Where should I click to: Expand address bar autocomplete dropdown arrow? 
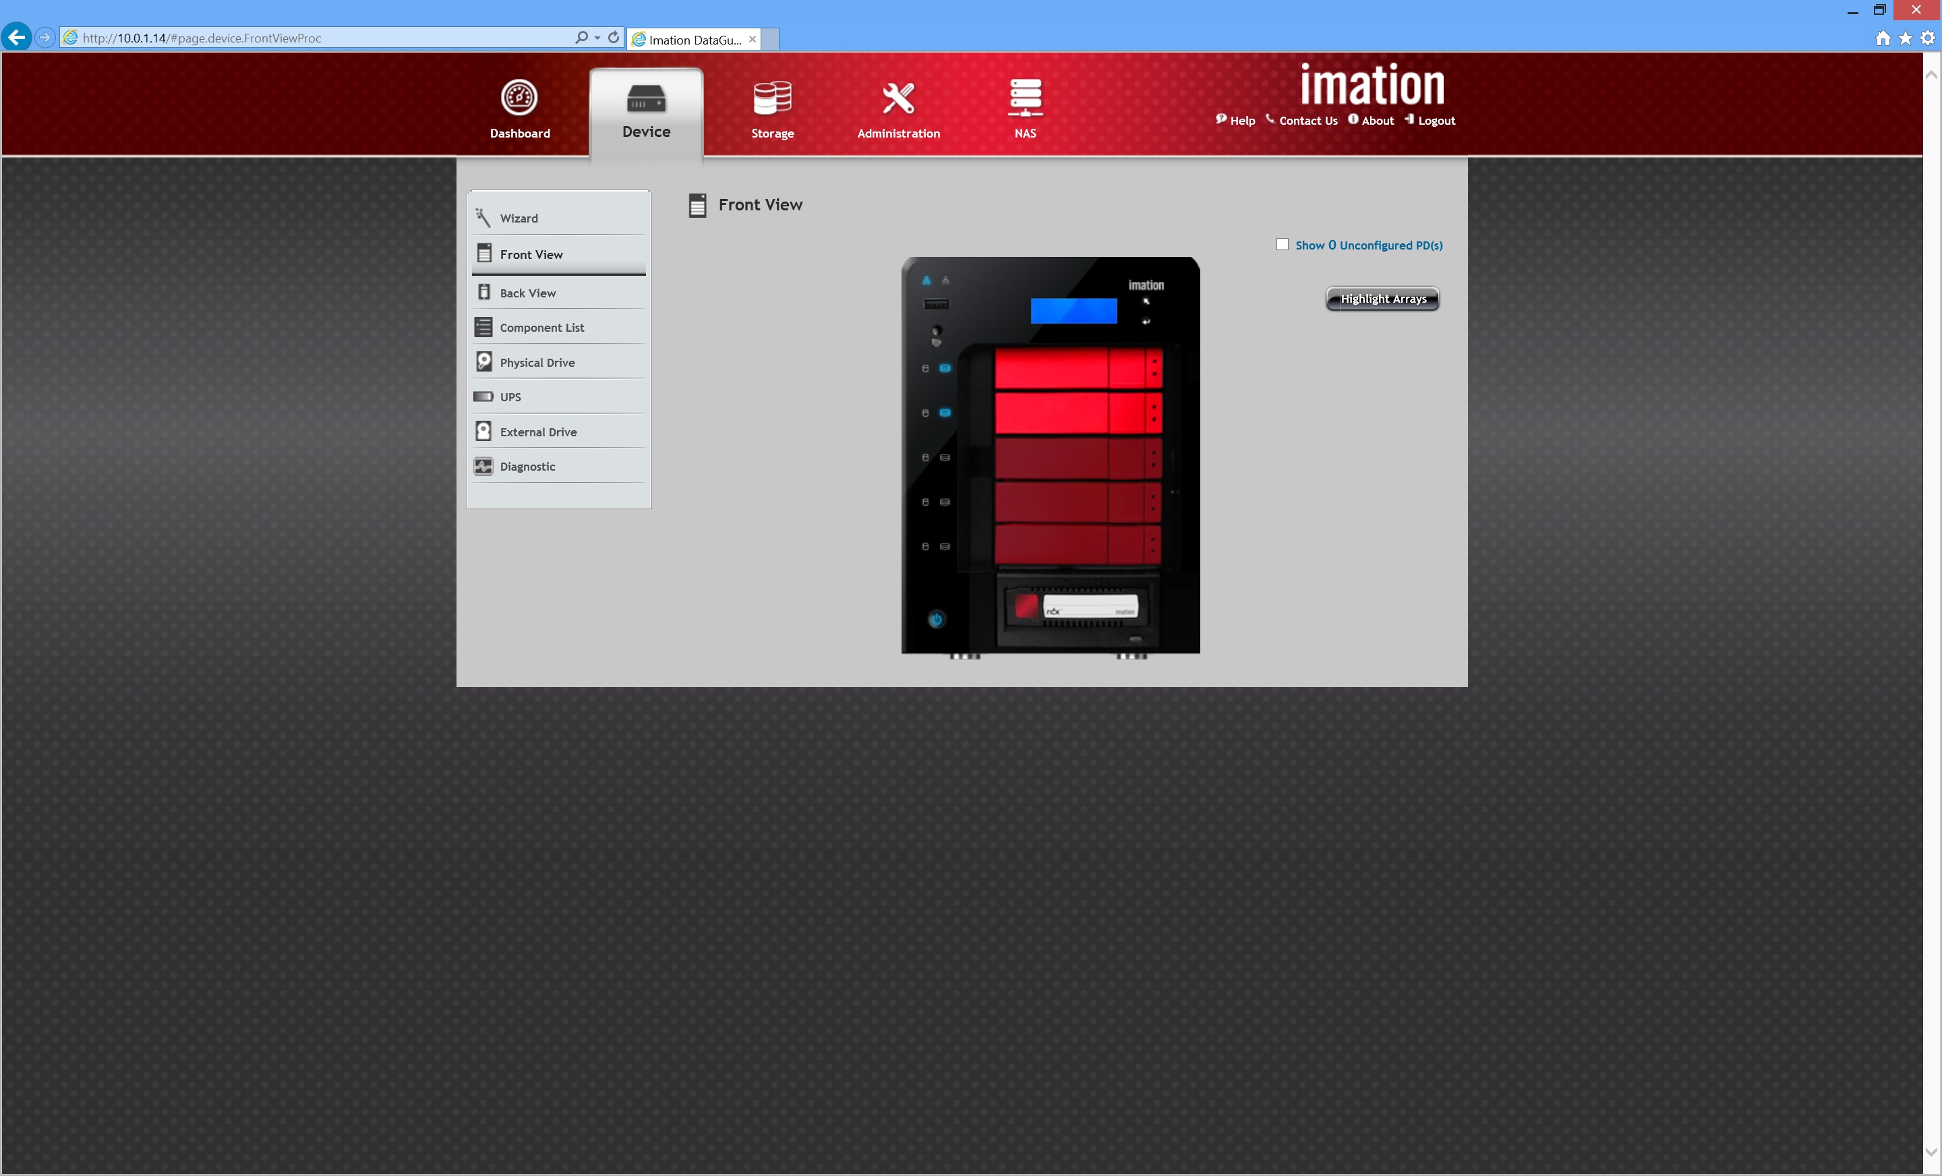597,38
